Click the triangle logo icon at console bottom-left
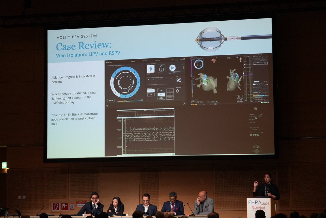The width and height of the screenshot is (326, 218). (107, 106)
